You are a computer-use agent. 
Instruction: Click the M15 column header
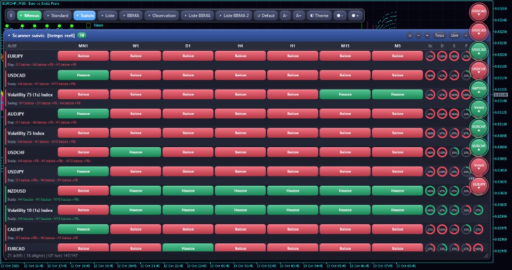345,46
